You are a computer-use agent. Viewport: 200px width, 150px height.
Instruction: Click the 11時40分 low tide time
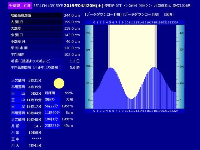tap(52, 112)
